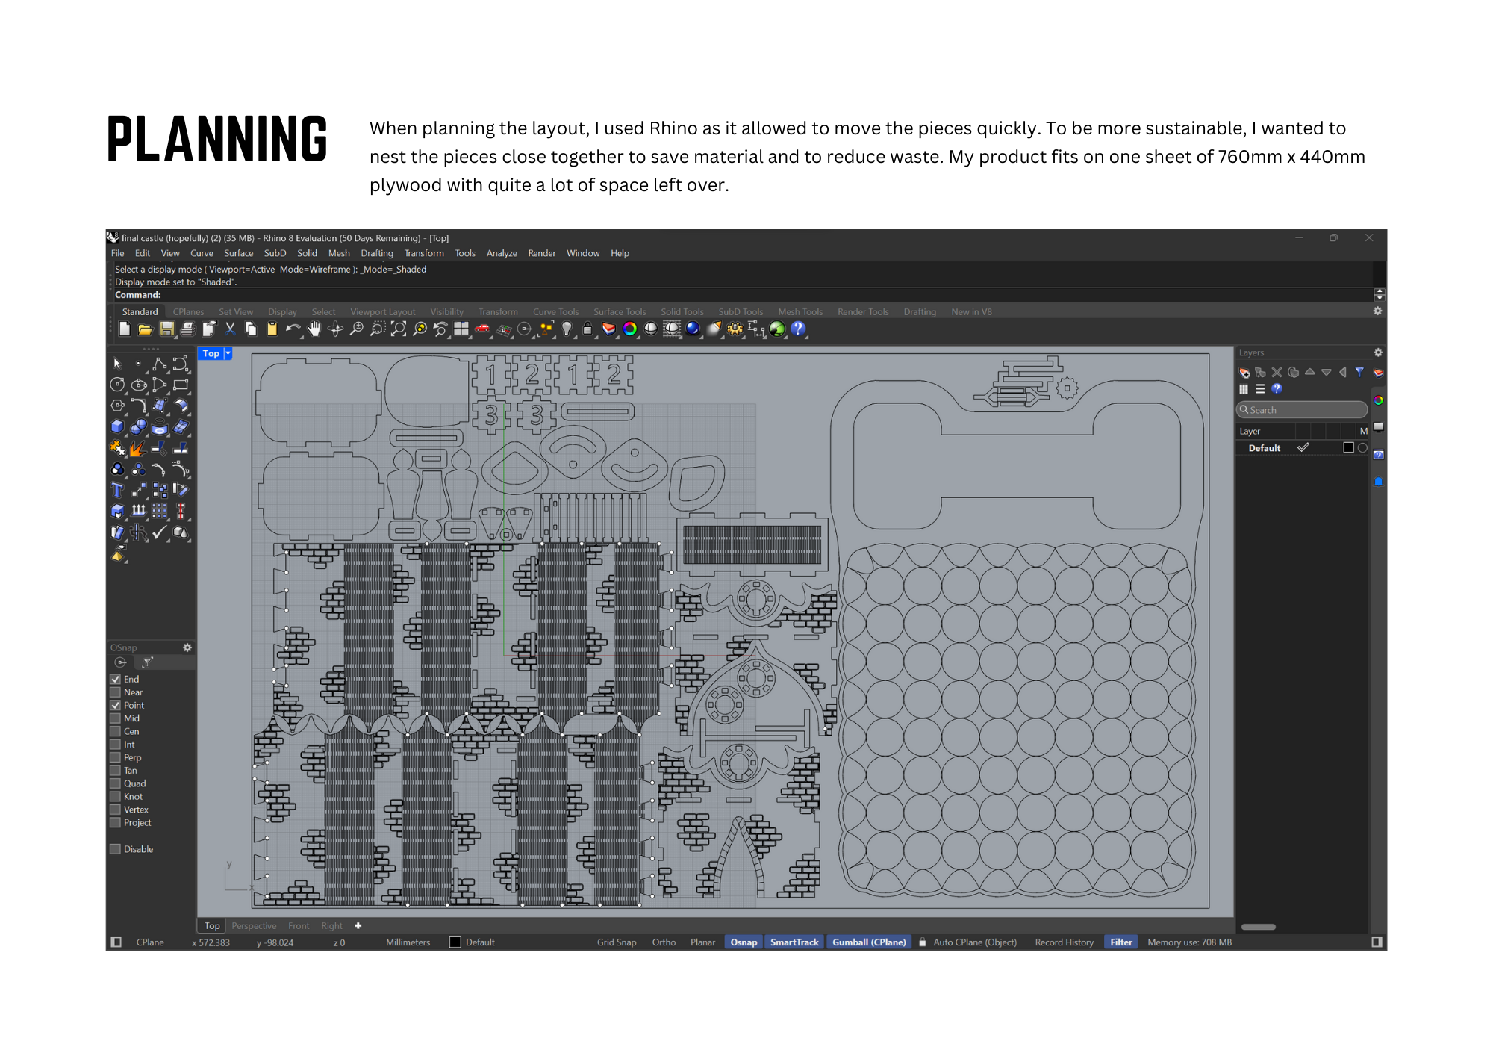Viewport: 1493px width, 1056px height.
Task: Click the Default layer black color swatch
Action: 1348,448
